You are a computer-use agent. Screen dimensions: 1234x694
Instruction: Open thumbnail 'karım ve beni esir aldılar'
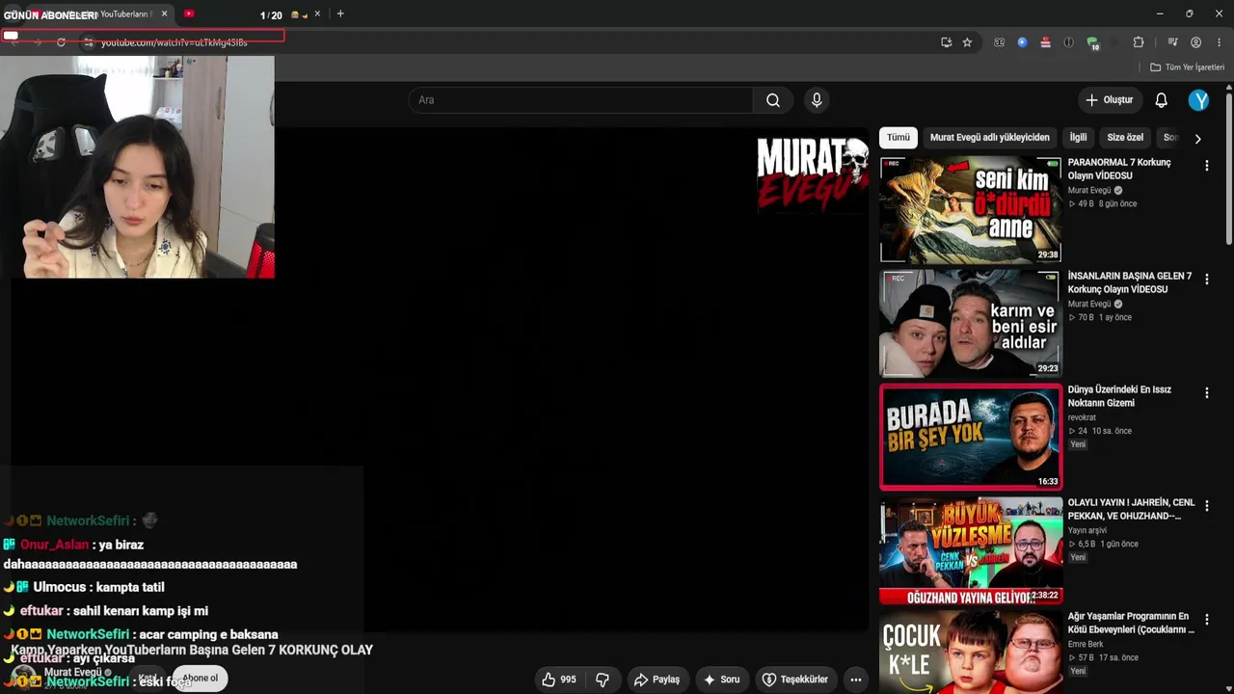[970, 323]
